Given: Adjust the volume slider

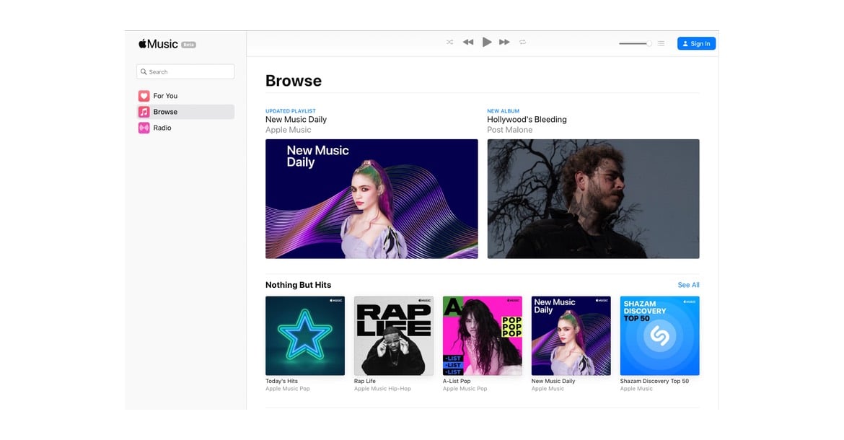Looking at the screenshot, I should [x=635, y=44].
